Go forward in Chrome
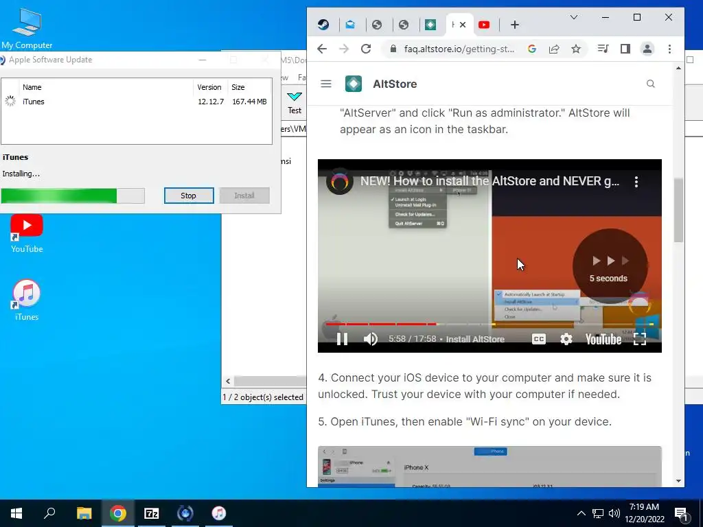The image size is (703, 527). pyautogui.click(x=344, y=49)
